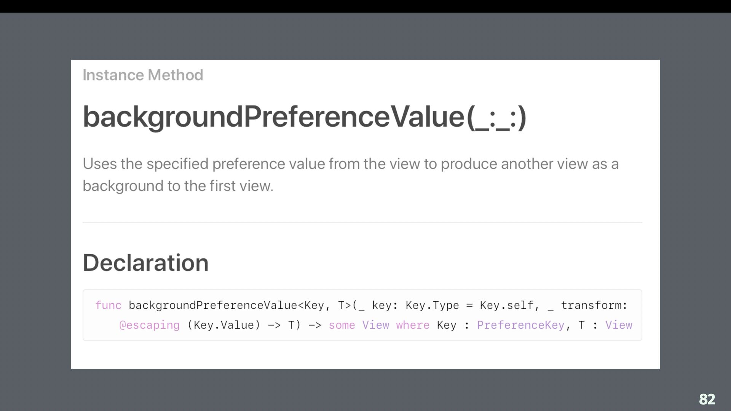The image size is (731, 411).
Task: Click the final View type link
Action: [619, 325]
